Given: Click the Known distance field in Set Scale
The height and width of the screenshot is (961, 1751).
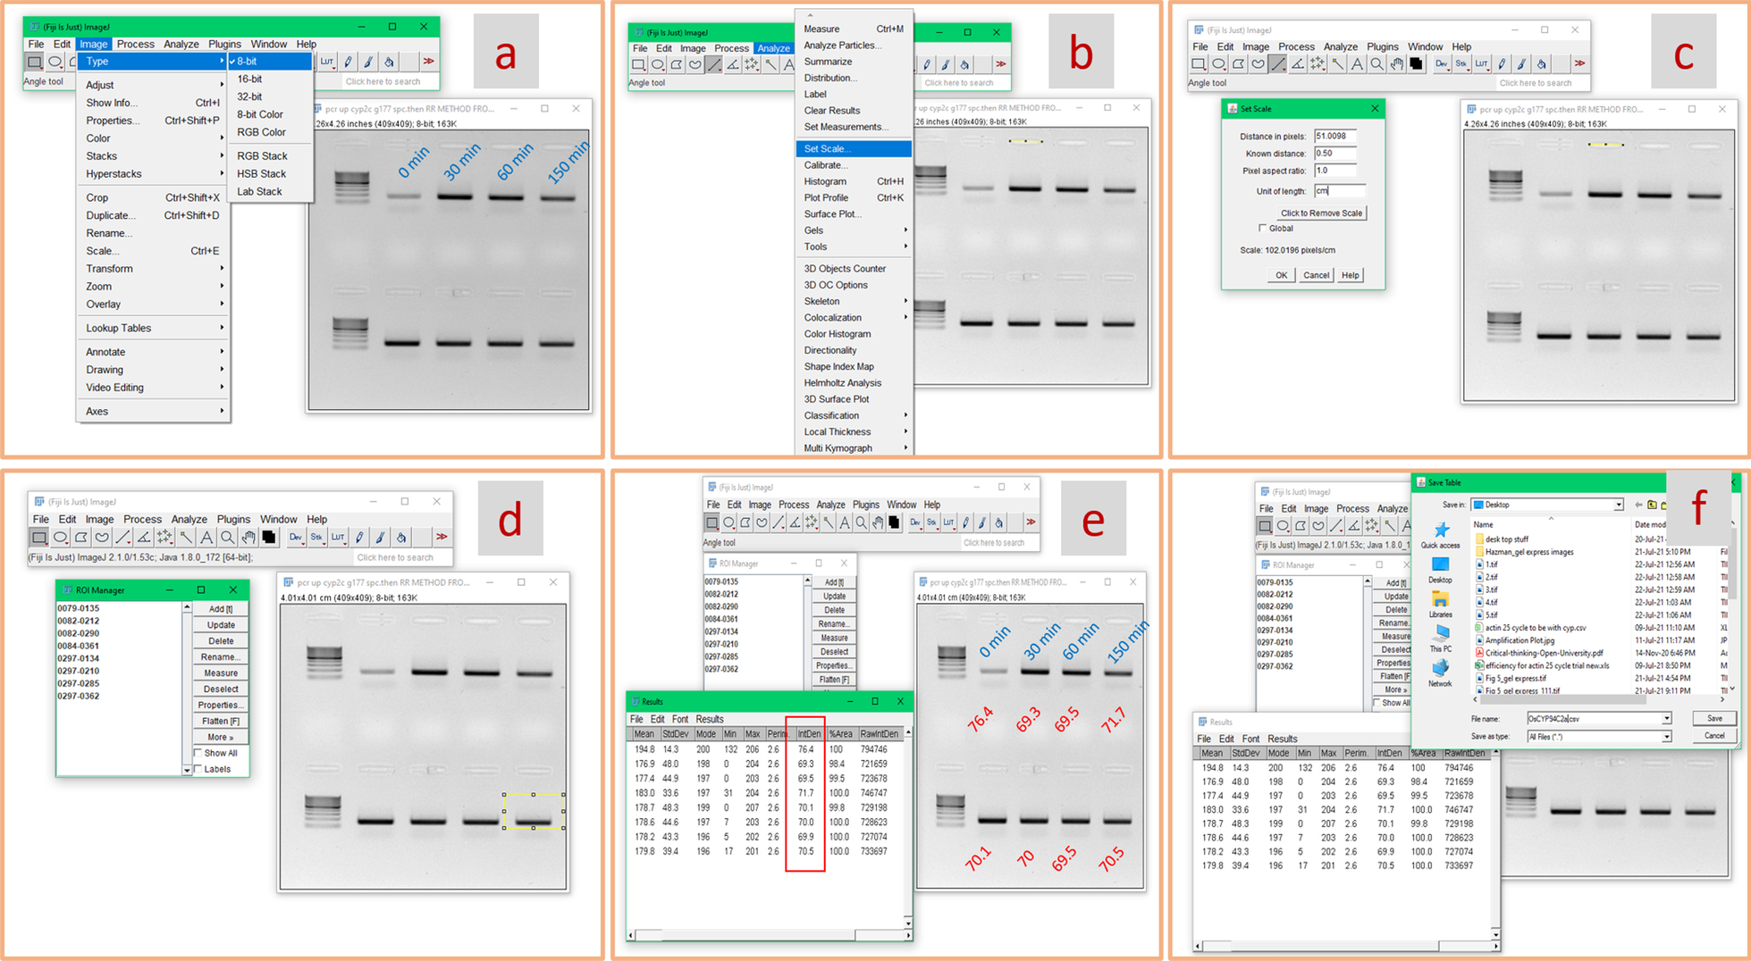Looking at the screenshot, I should [x=1334, y=154].
